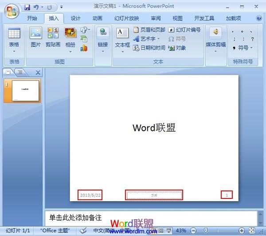Fit slide to current window
Image resolution: width=266 pixels, height=236 pixels.
tap(252, 231)
